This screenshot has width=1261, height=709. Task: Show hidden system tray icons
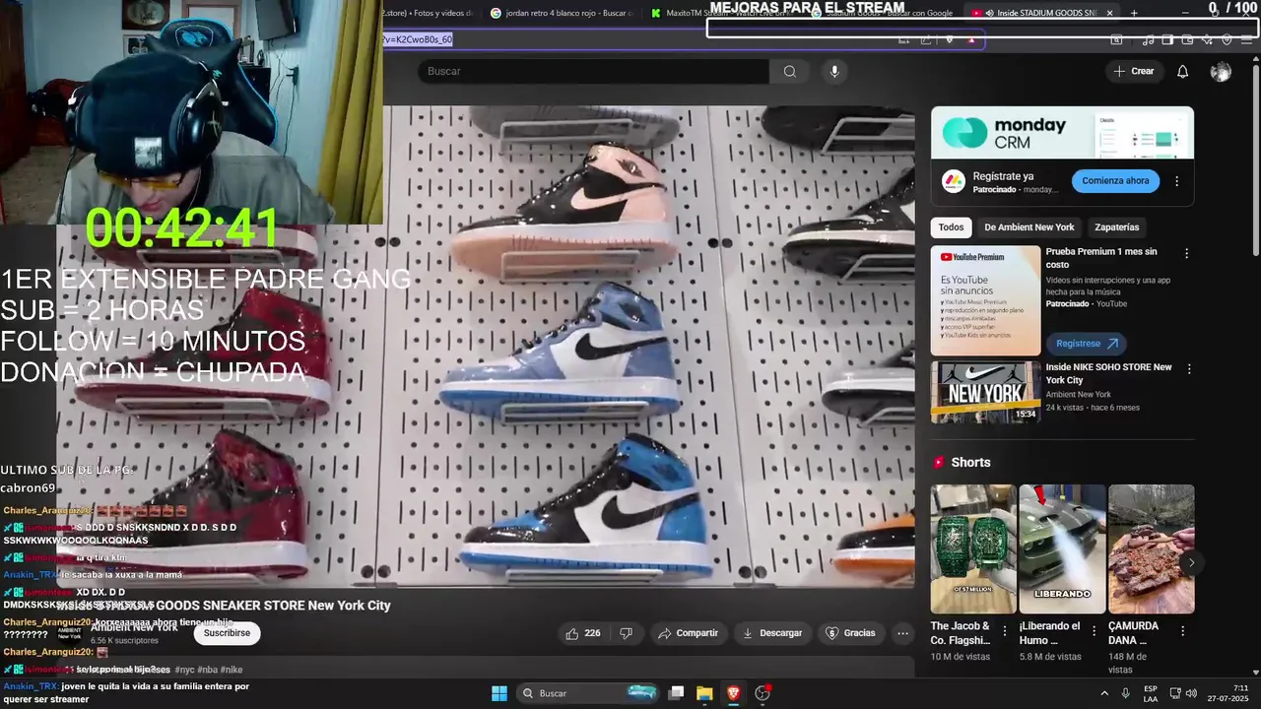click(1103, 693)
